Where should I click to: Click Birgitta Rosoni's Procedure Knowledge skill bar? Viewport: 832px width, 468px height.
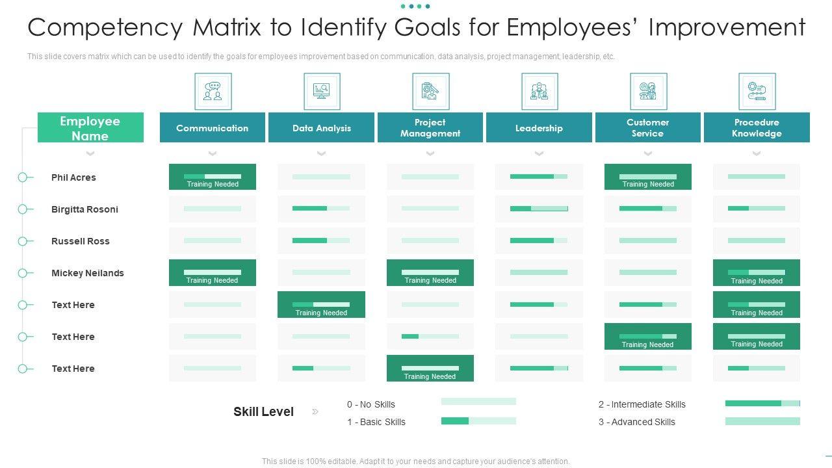[x=757, y=209]
